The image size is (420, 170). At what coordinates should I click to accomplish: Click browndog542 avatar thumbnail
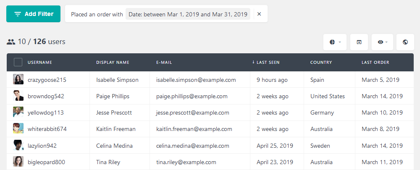tap(18, 96)
